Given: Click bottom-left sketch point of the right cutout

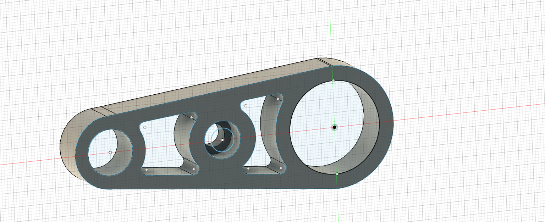Looking at the screenshot, I should tap(248, 168).
